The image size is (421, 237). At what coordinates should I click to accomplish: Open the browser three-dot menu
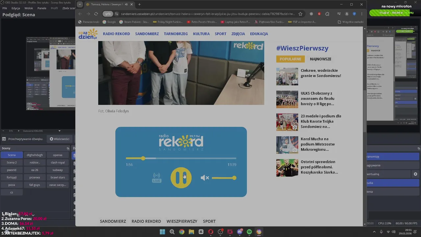pyautogui.click(x=362, y=14)
